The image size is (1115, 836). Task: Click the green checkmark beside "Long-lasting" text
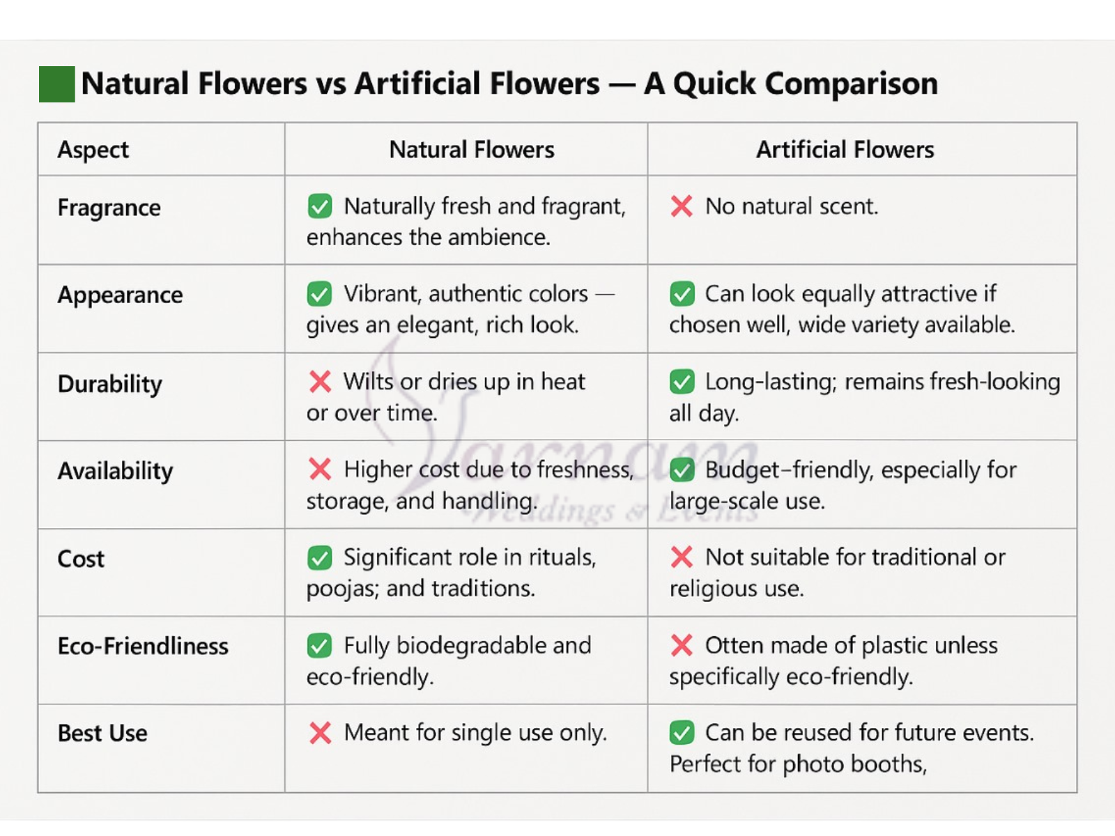tap(682, 382)
